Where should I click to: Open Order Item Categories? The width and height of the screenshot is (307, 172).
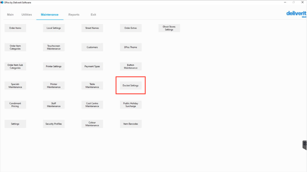(15, 47)
